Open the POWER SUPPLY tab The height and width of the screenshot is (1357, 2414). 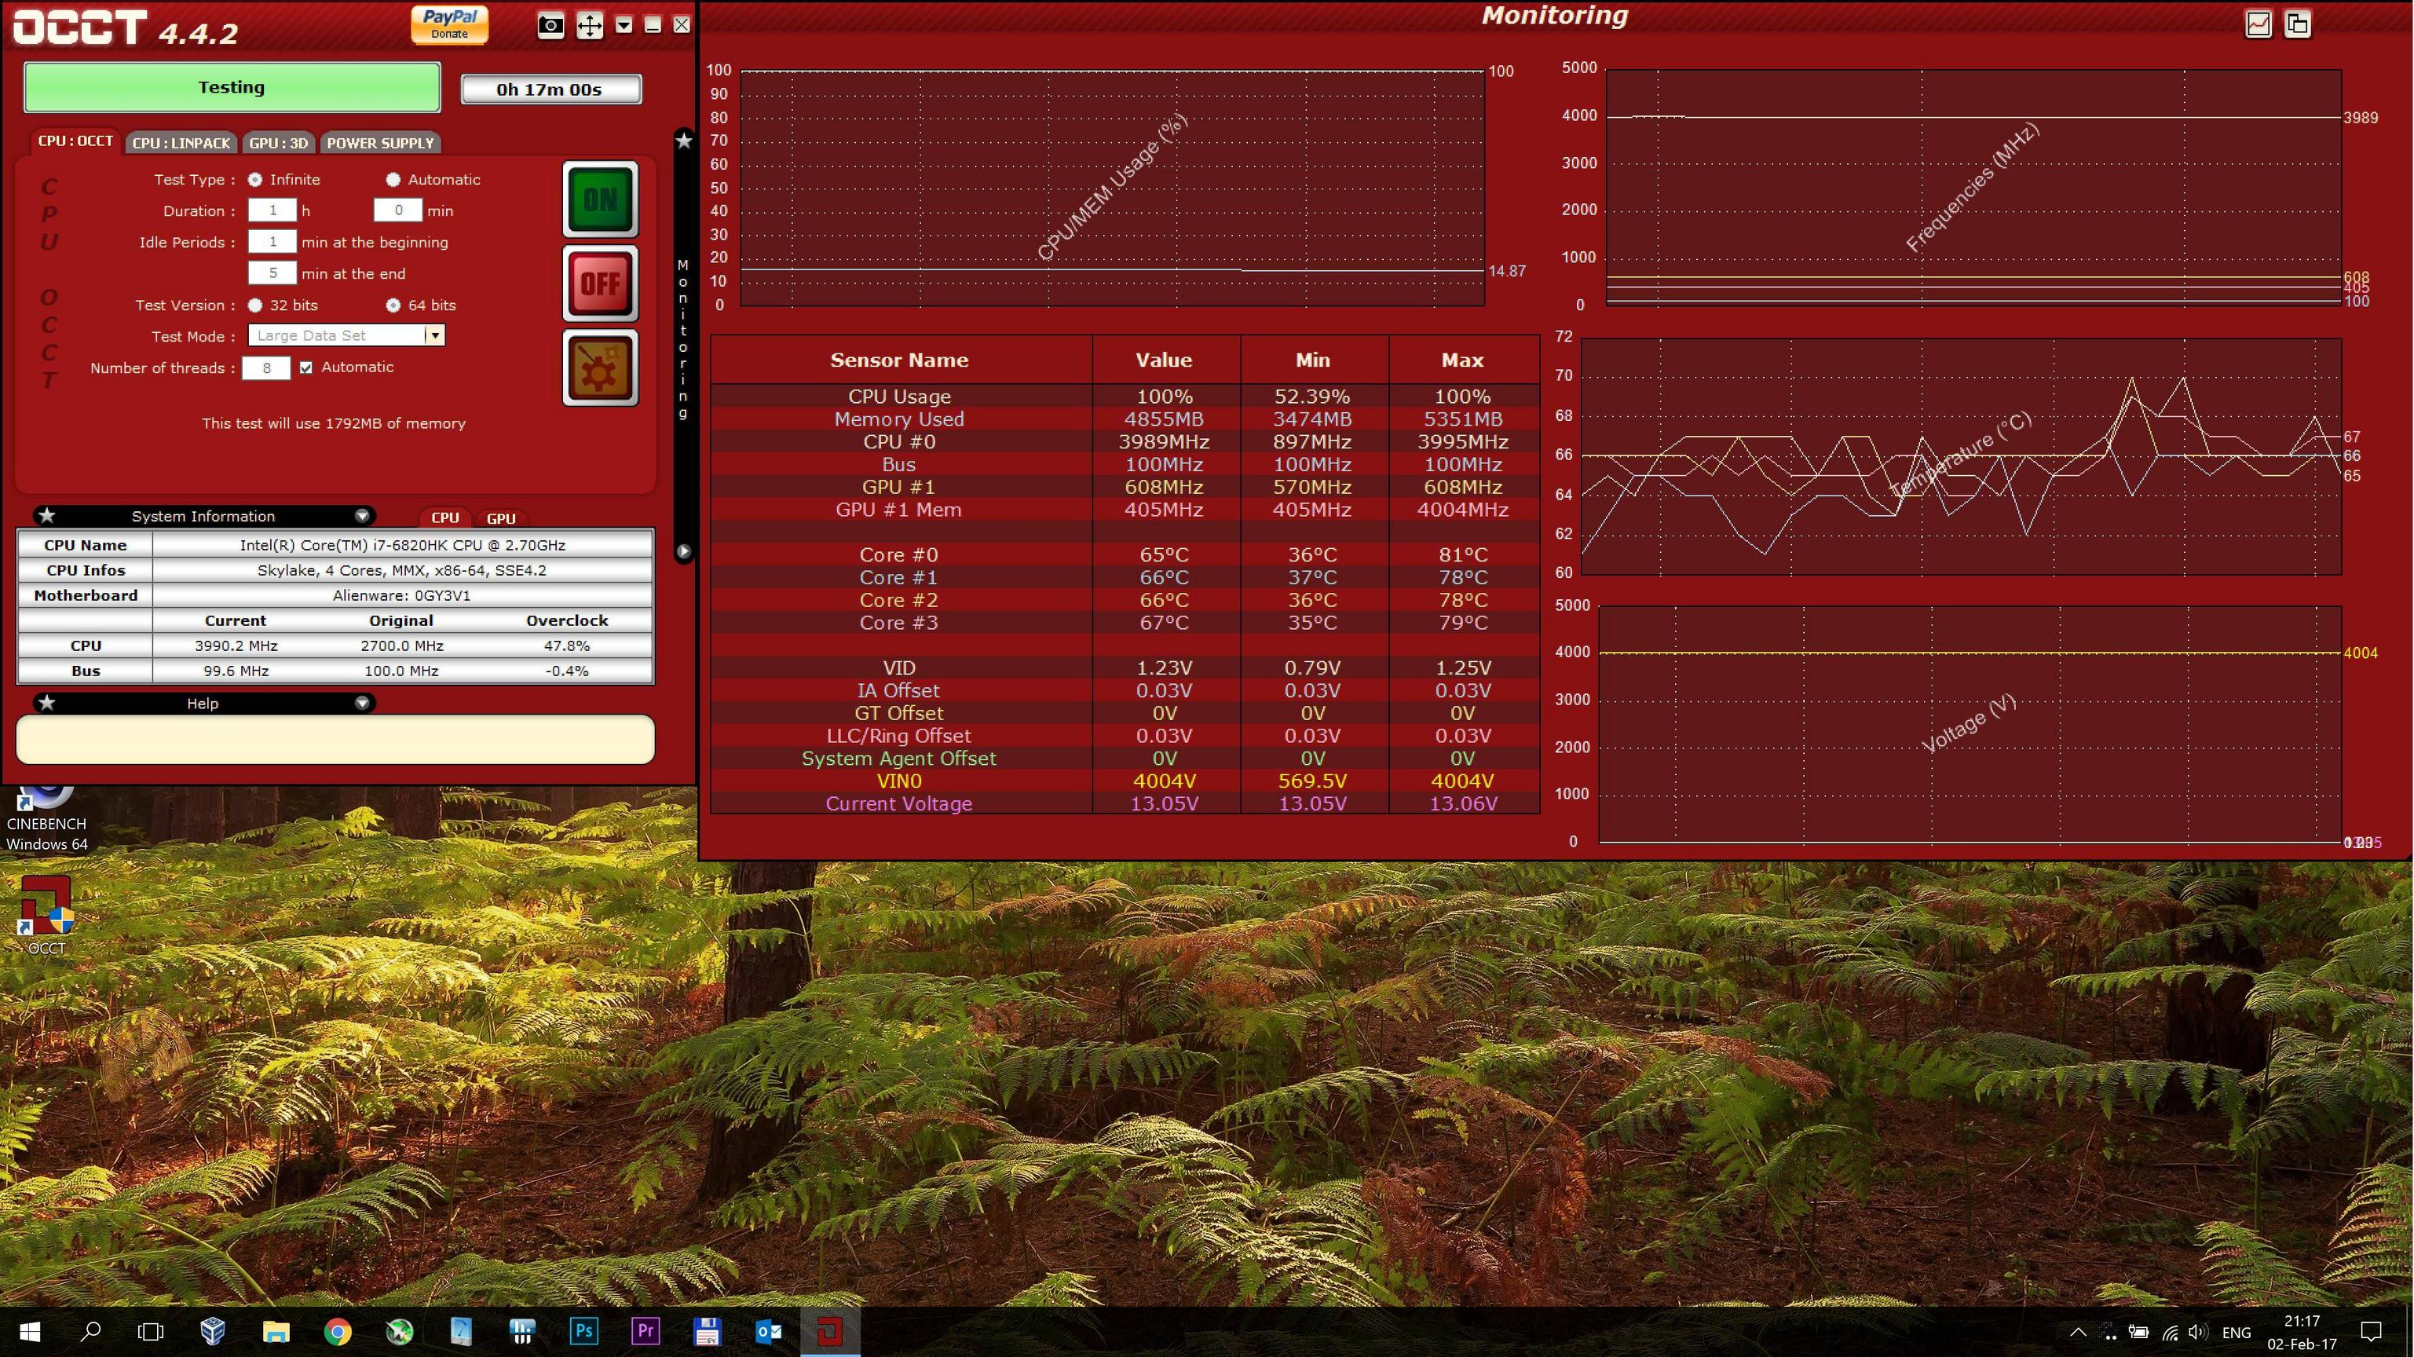(x=380, y=142)
